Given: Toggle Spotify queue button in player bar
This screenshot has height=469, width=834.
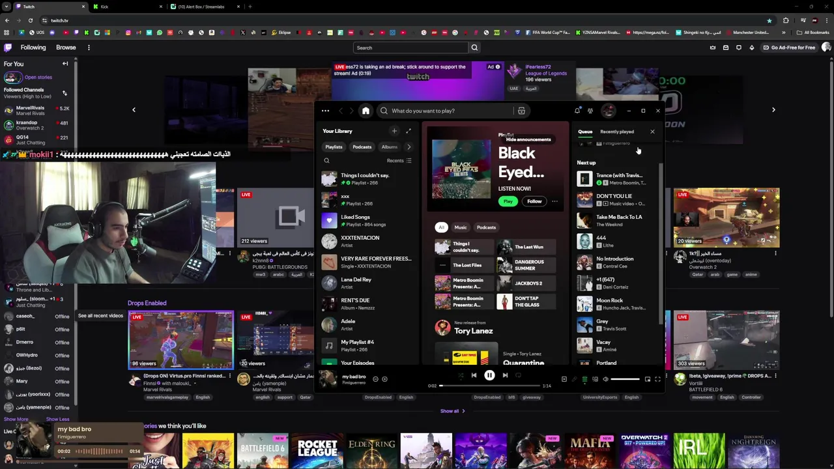Looking at the screenshot, I should pos(584,379).
